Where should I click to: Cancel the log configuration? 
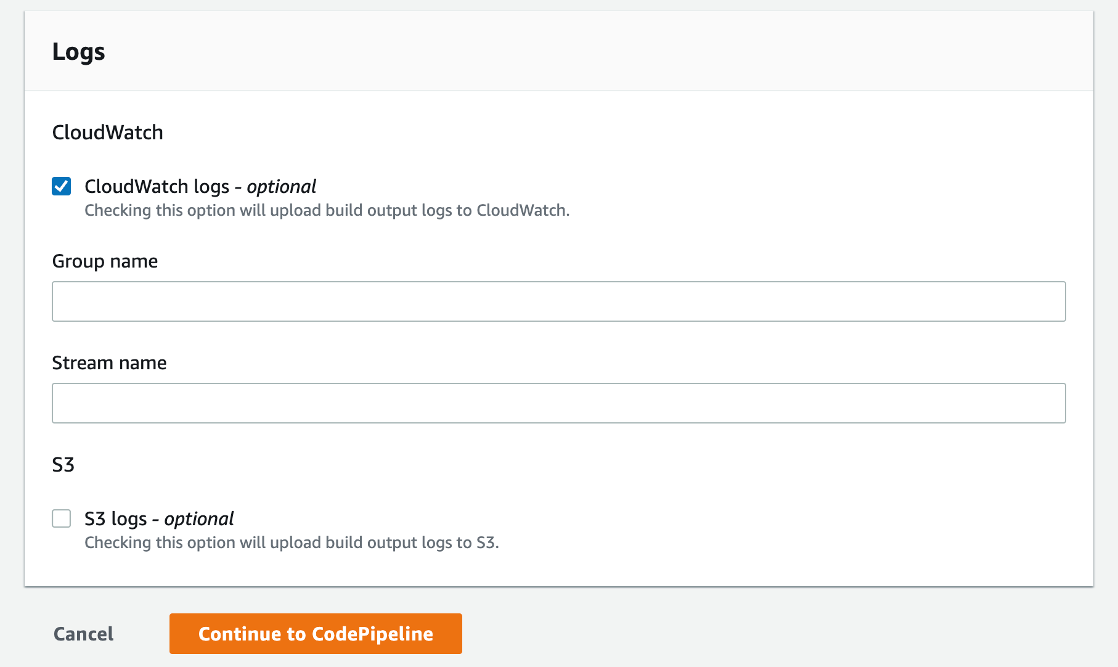pyautogui.click(x=83, y=633)
